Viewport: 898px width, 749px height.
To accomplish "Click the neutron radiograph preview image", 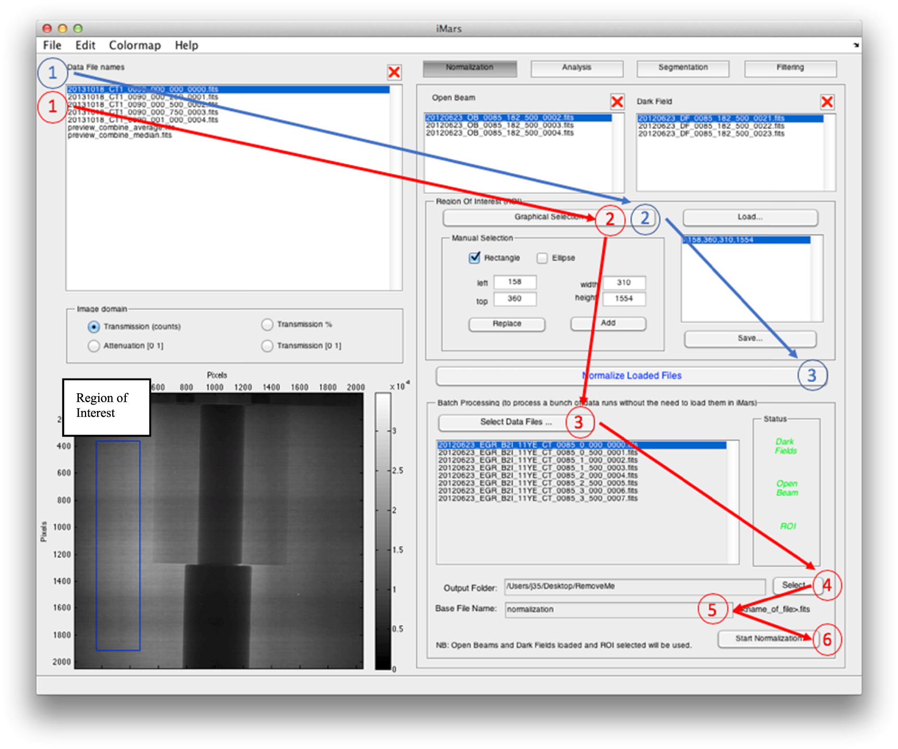I will (219, 531).
